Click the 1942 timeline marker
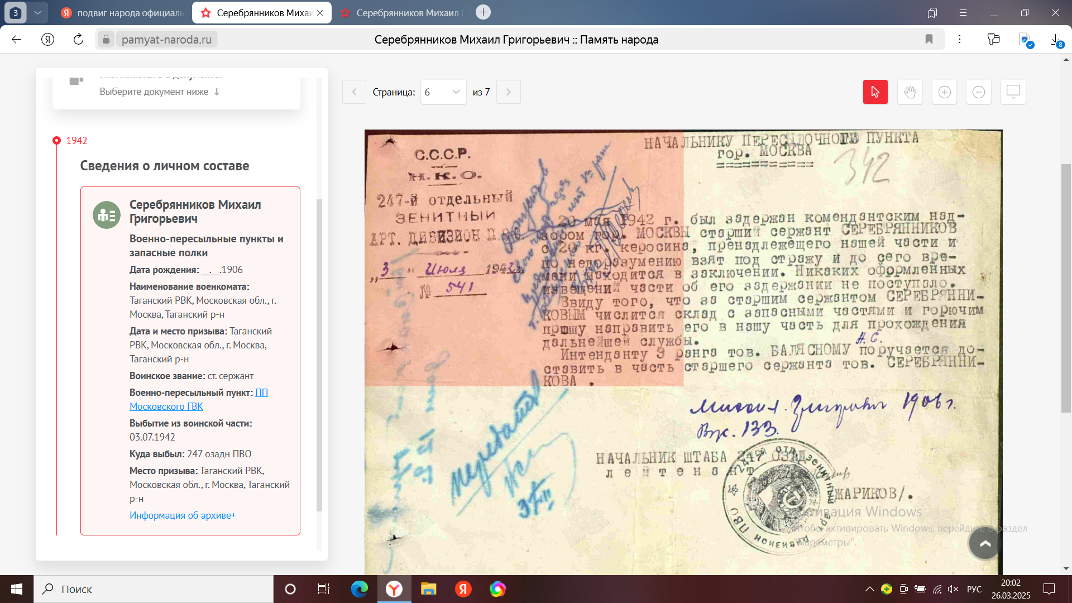Viewport: 1072px width, 603px height. (x=56, y=141)
